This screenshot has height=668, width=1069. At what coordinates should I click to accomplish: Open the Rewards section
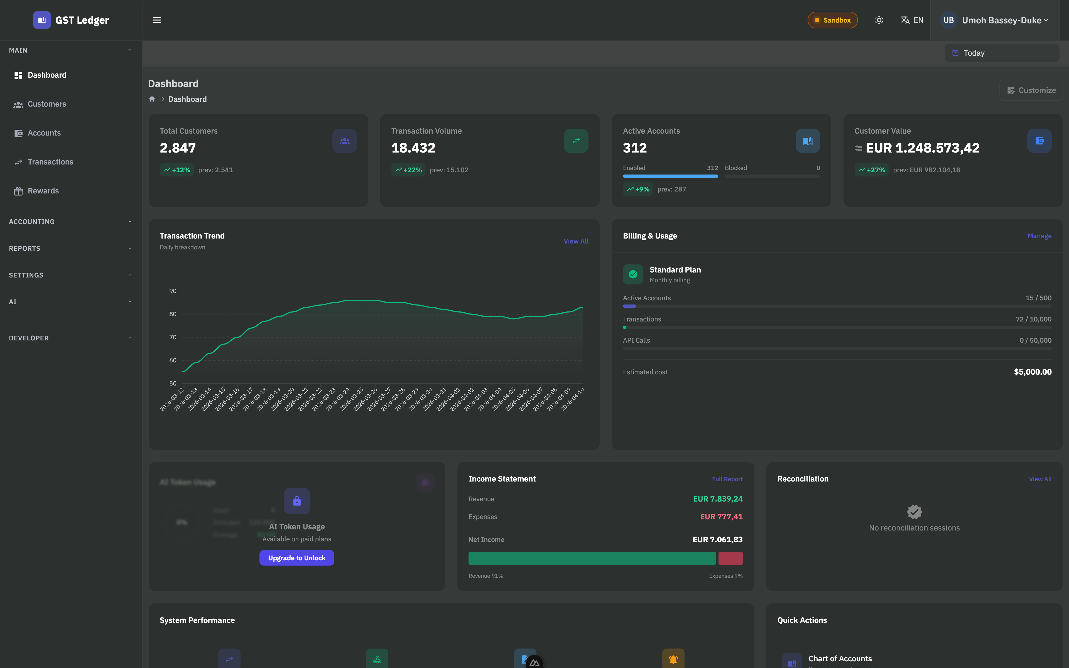point(43,190)
